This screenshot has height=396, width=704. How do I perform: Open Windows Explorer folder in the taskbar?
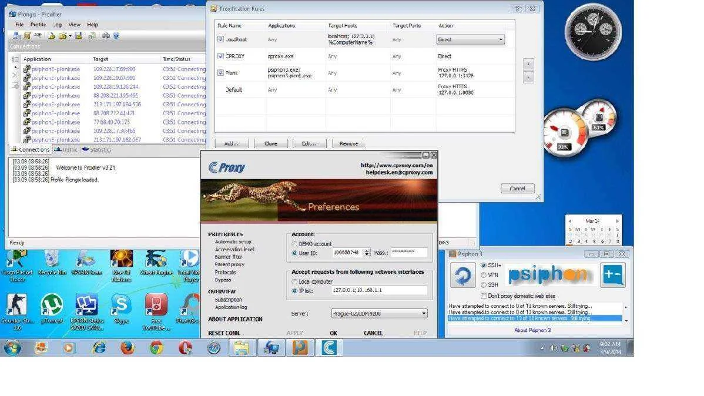(x=242, y=348)
